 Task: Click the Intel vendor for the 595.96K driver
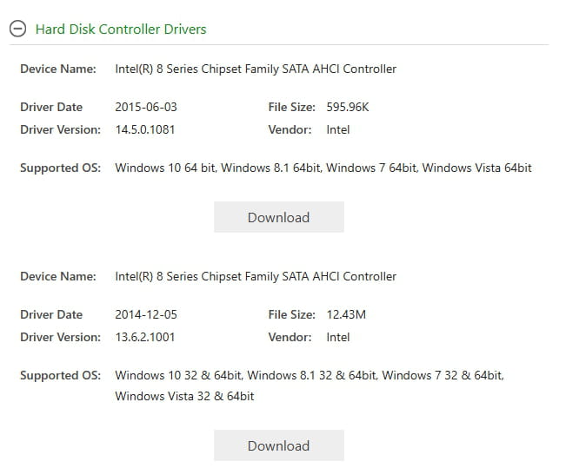(x=338, y=129)
